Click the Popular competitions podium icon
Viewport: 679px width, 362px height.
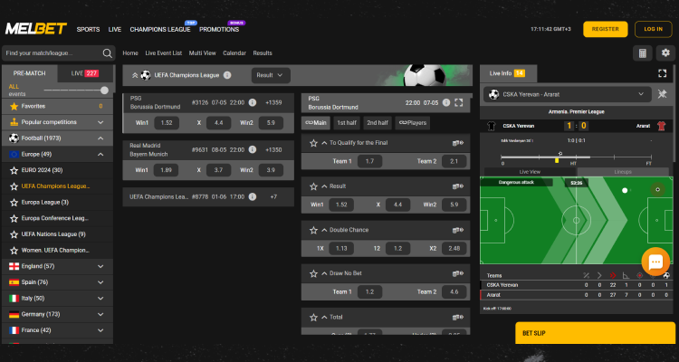click(x=14, y=122)
